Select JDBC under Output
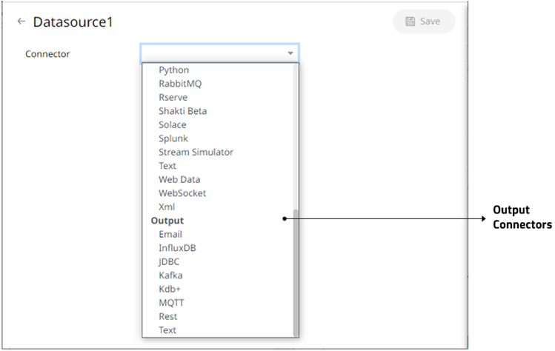Screen dimensions: 555x351 point(169,261)
